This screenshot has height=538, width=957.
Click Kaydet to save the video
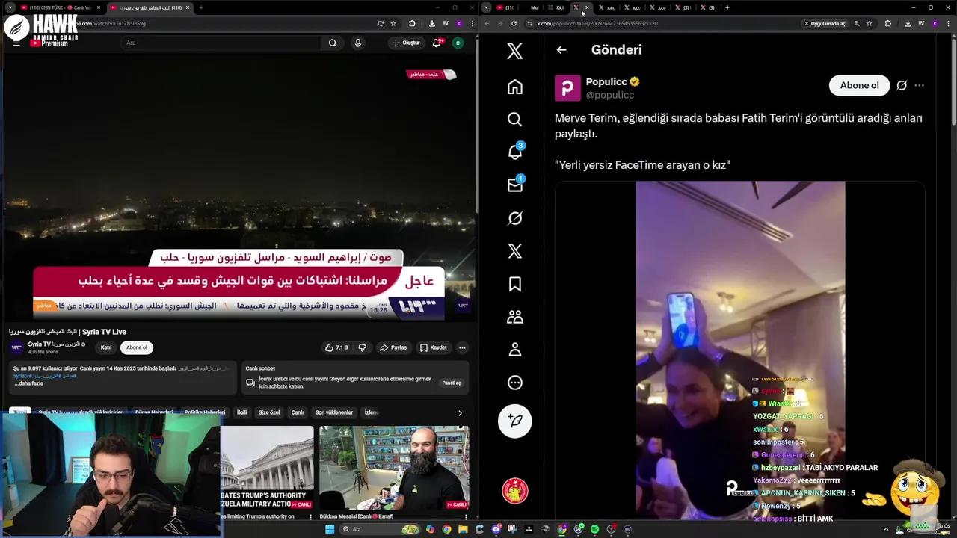tap(434, 347)
